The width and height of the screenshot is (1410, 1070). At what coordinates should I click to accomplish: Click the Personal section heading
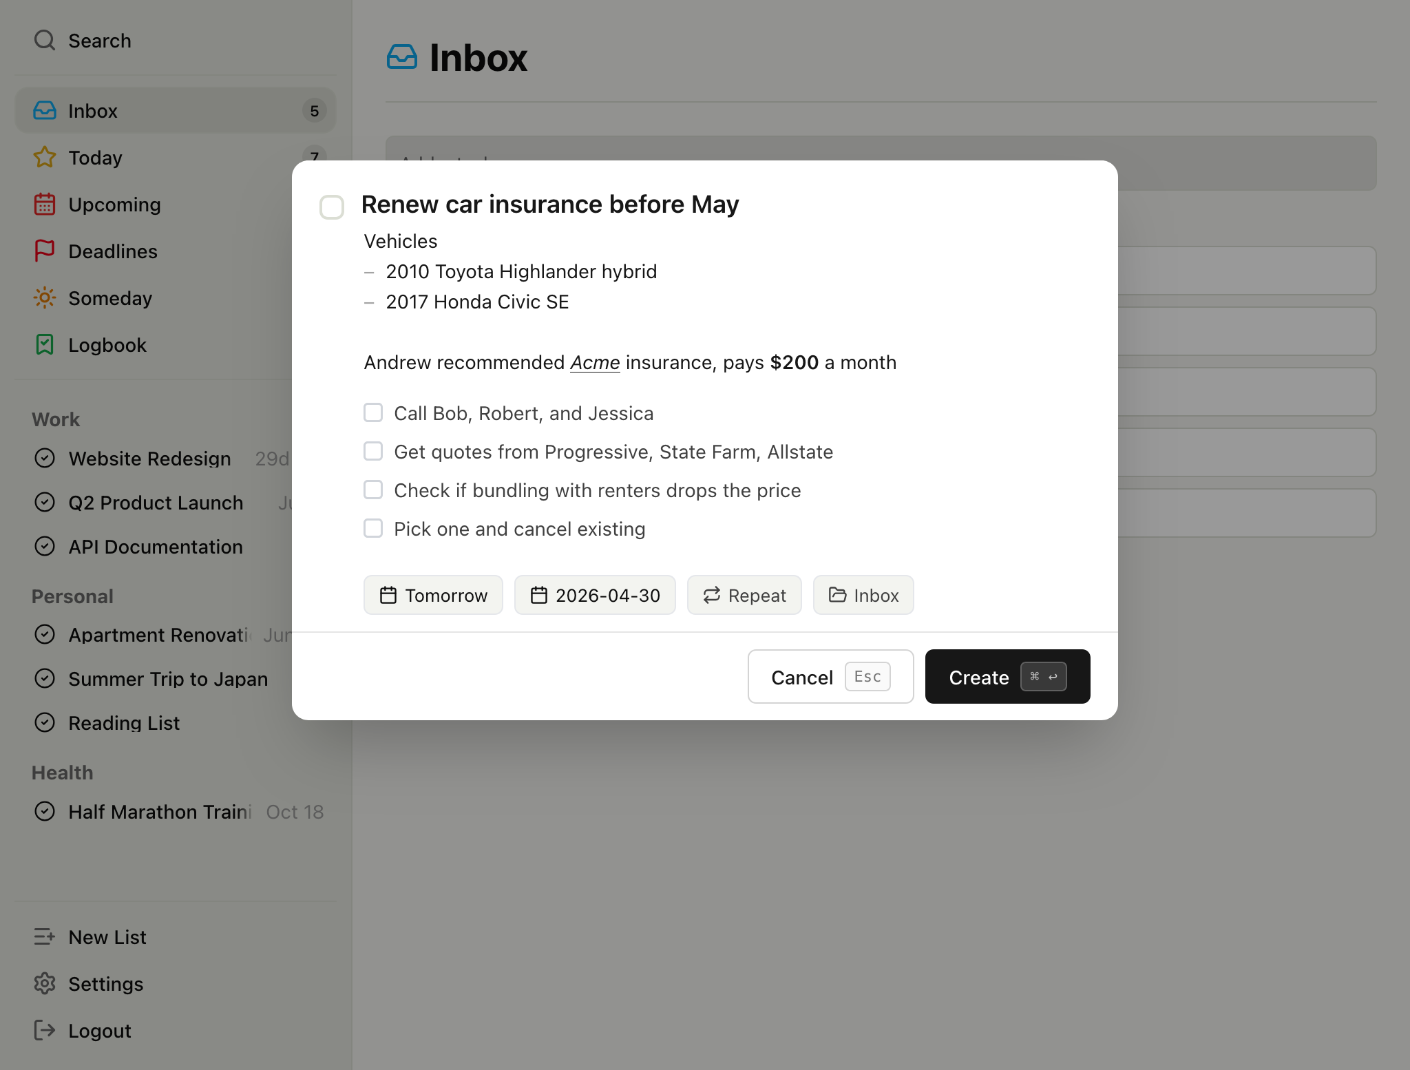coord(72,596)
